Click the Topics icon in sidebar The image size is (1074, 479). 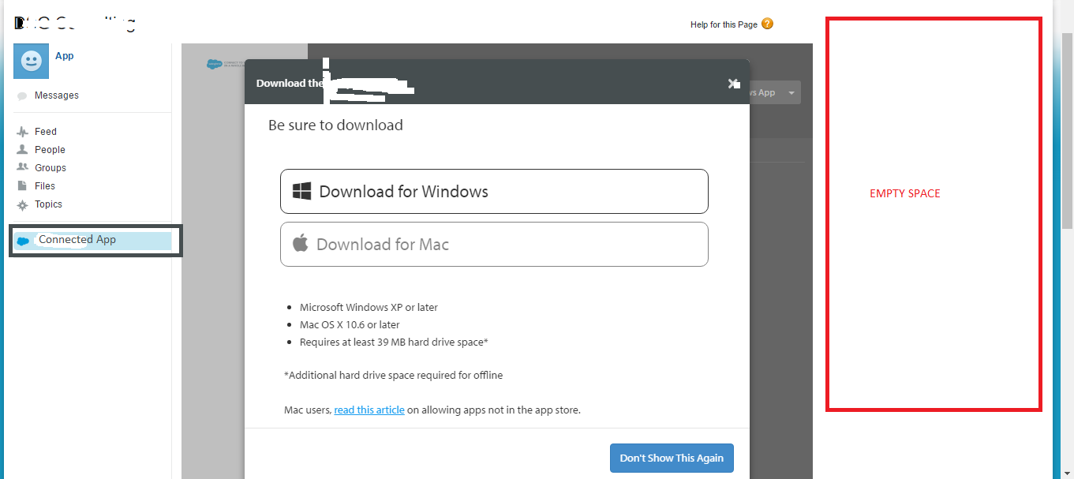(x=22, y=204)
